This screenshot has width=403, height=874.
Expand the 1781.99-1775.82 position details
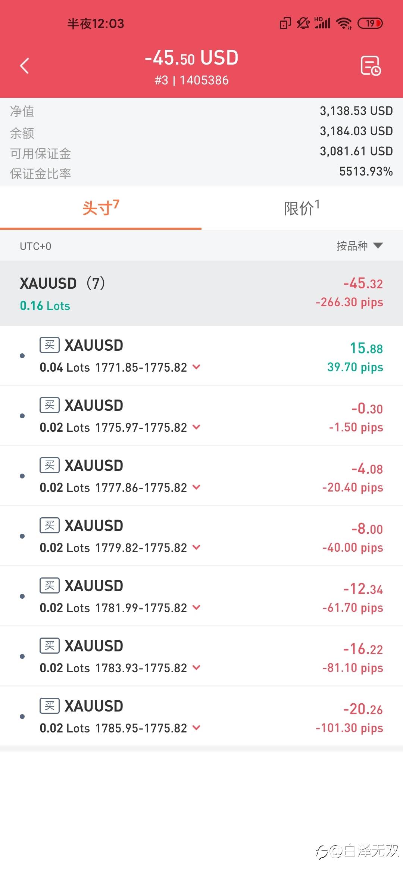(x=196, y=608)
